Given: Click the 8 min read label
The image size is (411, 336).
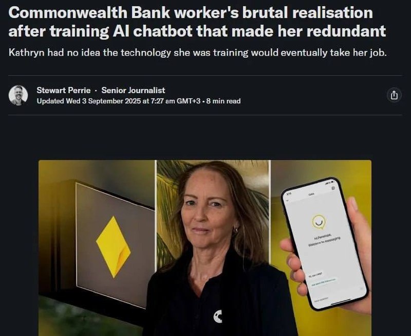Looking at the screenshot, I should point(223,101).
